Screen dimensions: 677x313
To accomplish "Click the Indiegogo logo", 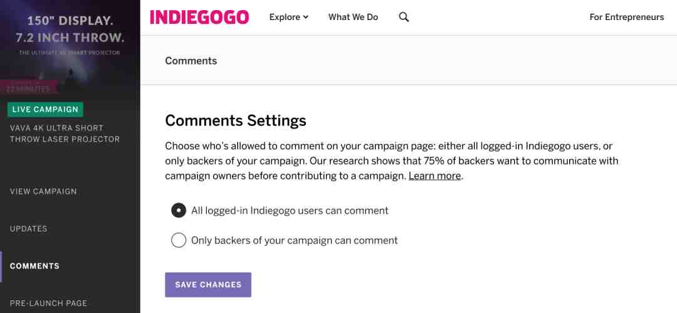I will tap(199, 18).
